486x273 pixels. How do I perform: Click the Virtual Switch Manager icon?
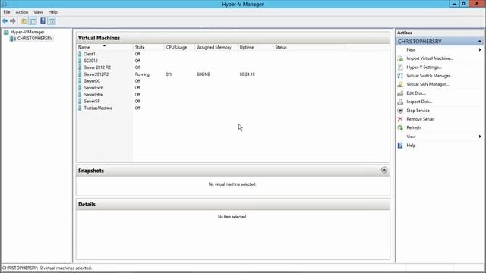pyautogui.click(x=400, y=76)
